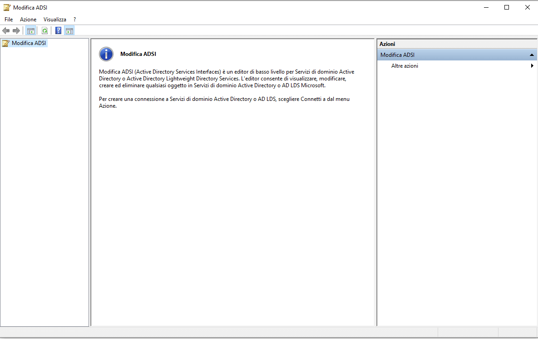Open the Azione menu
The image size is (538, 339).
point(28,20)
